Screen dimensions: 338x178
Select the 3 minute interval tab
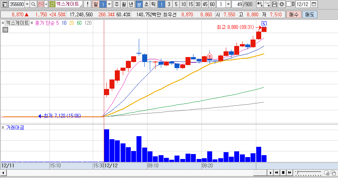pyautogui.click(x=169, y=4)
